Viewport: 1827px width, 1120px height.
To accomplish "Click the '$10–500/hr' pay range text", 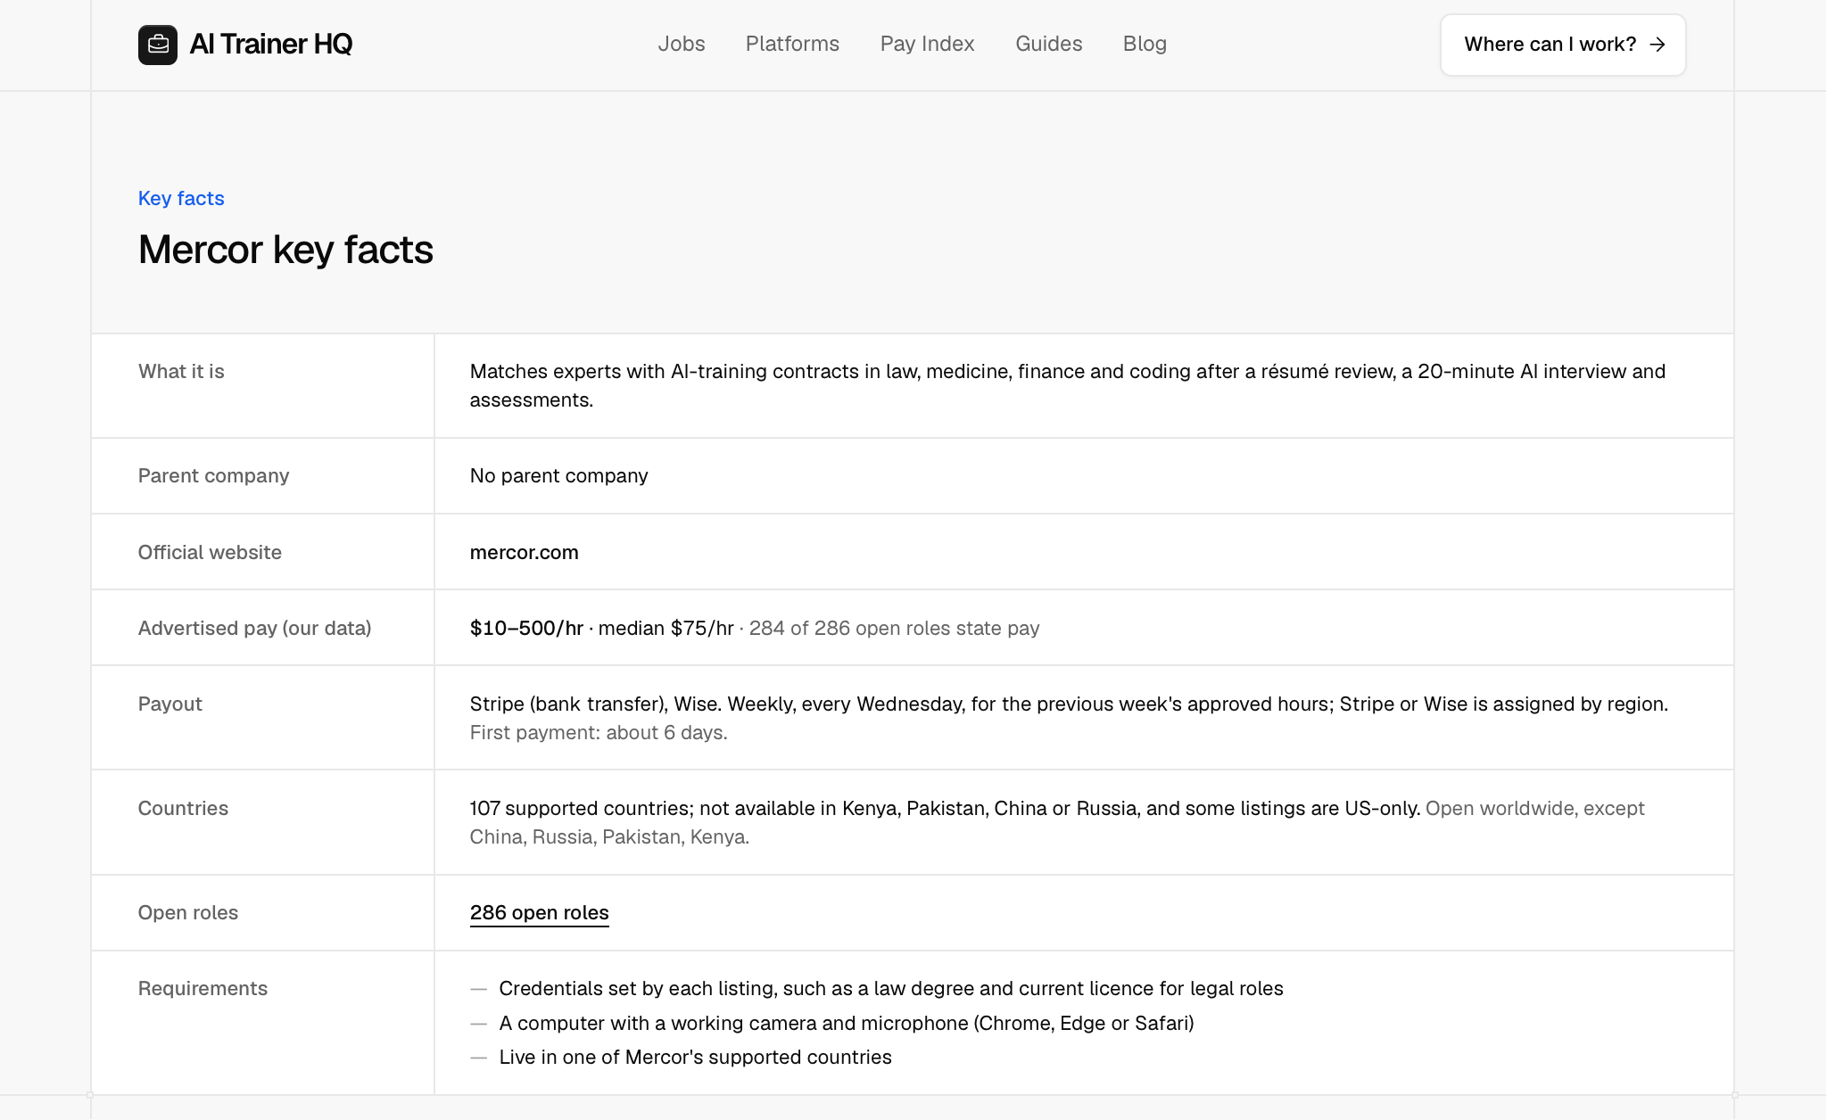I will pyautogui.click(x=526, y=628).
